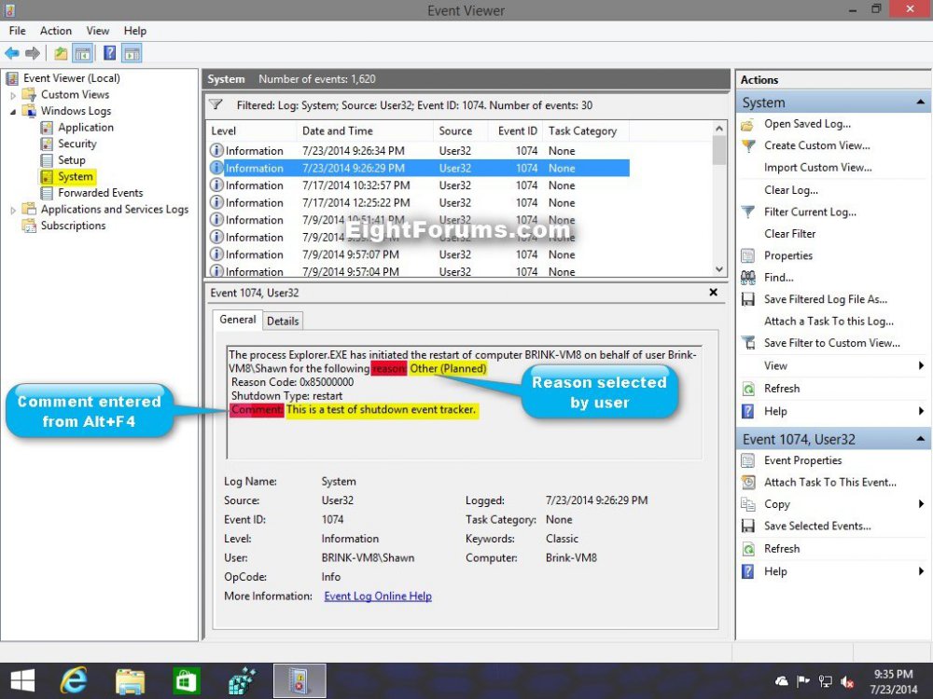Open the blue Help toolbar icon
The image size is (933, 699).
[109, 53]
